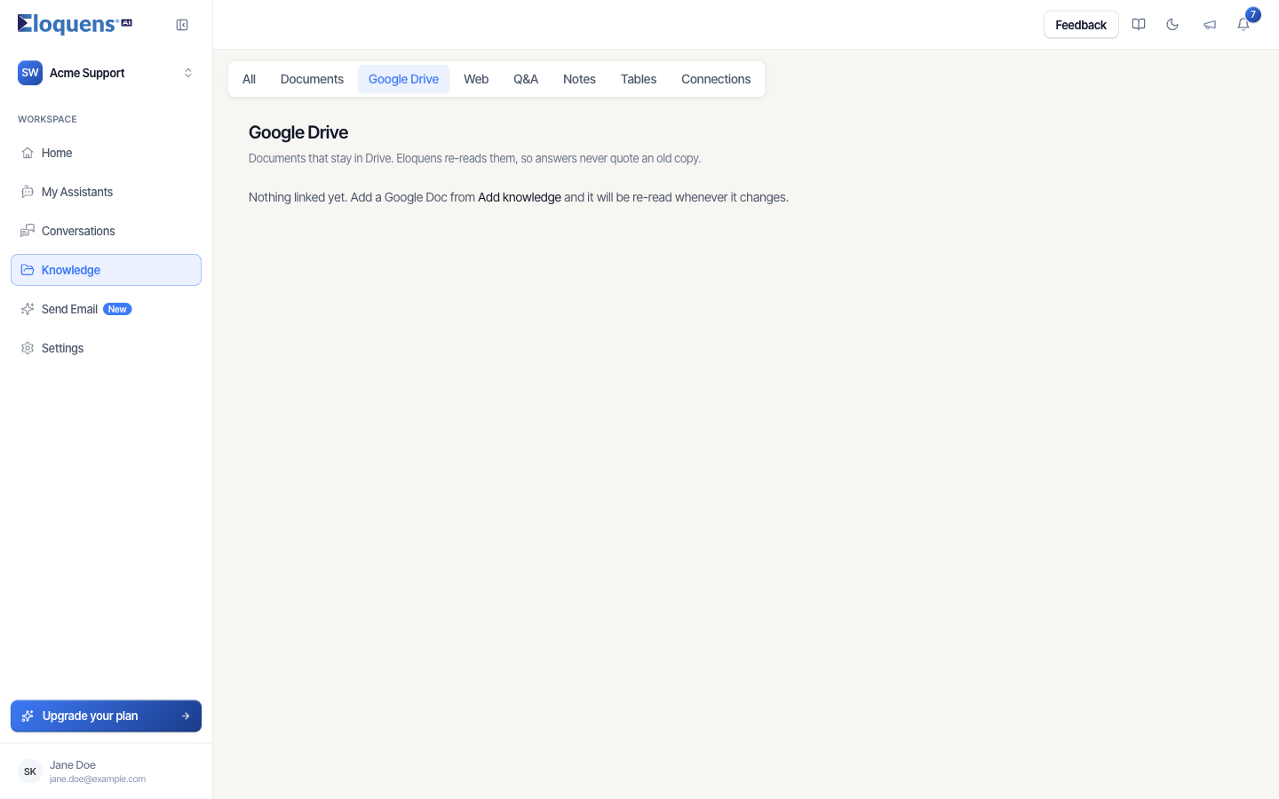Switch to the Web tab
Viewport: 1279px width, 799px height.
coord(476,79)
